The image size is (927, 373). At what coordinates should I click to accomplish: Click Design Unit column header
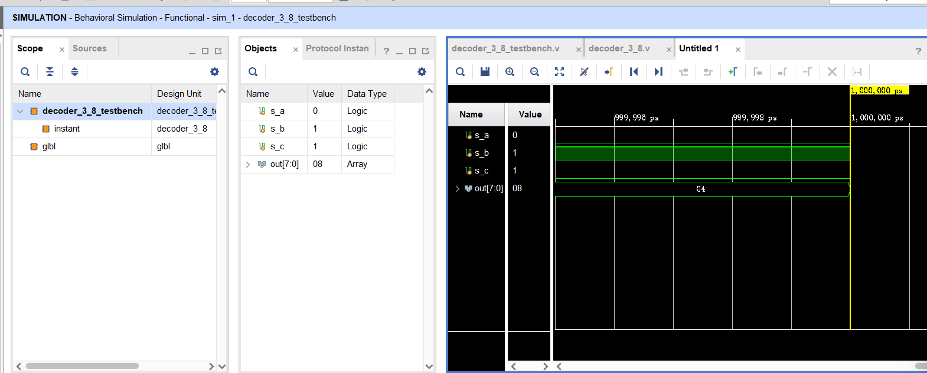point(184,93)
